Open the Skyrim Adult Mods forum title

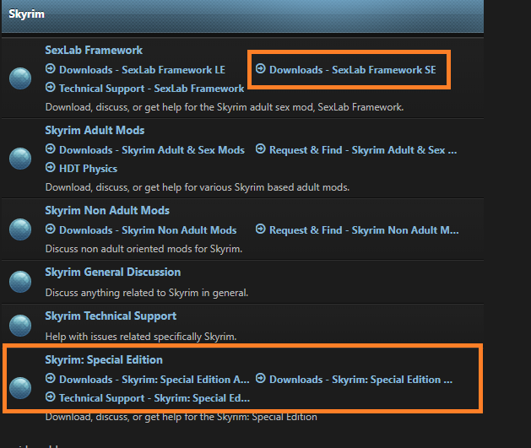click(x=95, y=130)
